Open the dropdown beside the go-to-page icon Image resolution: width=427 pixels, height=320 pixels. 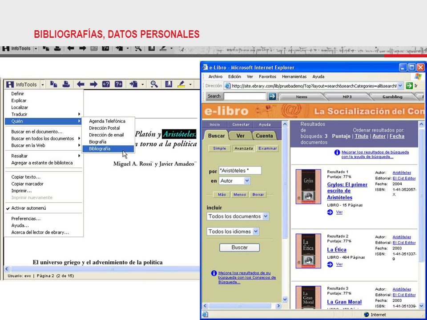pyautogui.click(x=142, y=84)
